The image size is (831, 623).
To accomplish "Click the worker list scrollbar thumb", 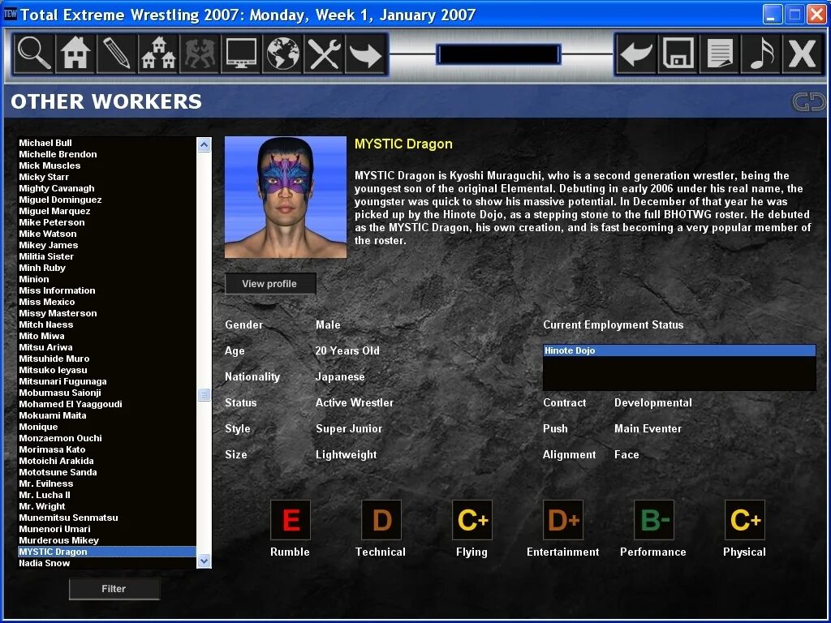I will point(204,395).
